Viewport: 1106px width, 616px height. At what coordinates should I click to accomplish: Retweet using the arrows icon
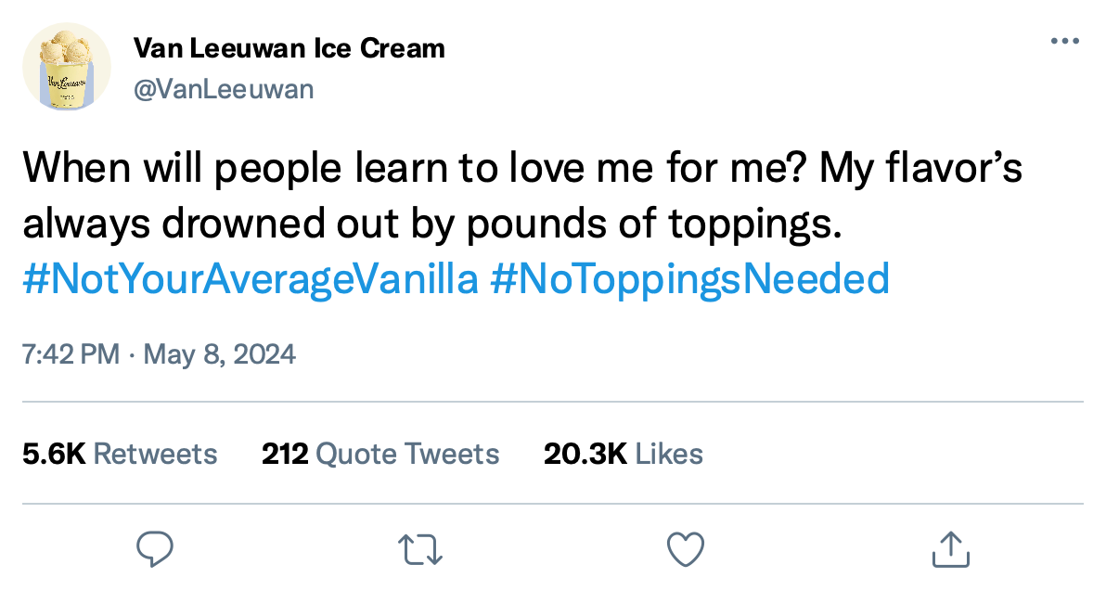(421, 550)
